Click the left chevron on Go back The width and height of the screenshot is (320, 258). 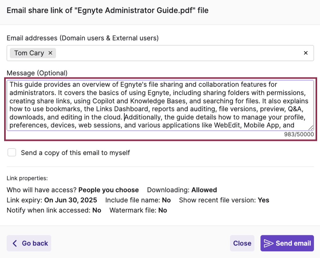(15, 243)
